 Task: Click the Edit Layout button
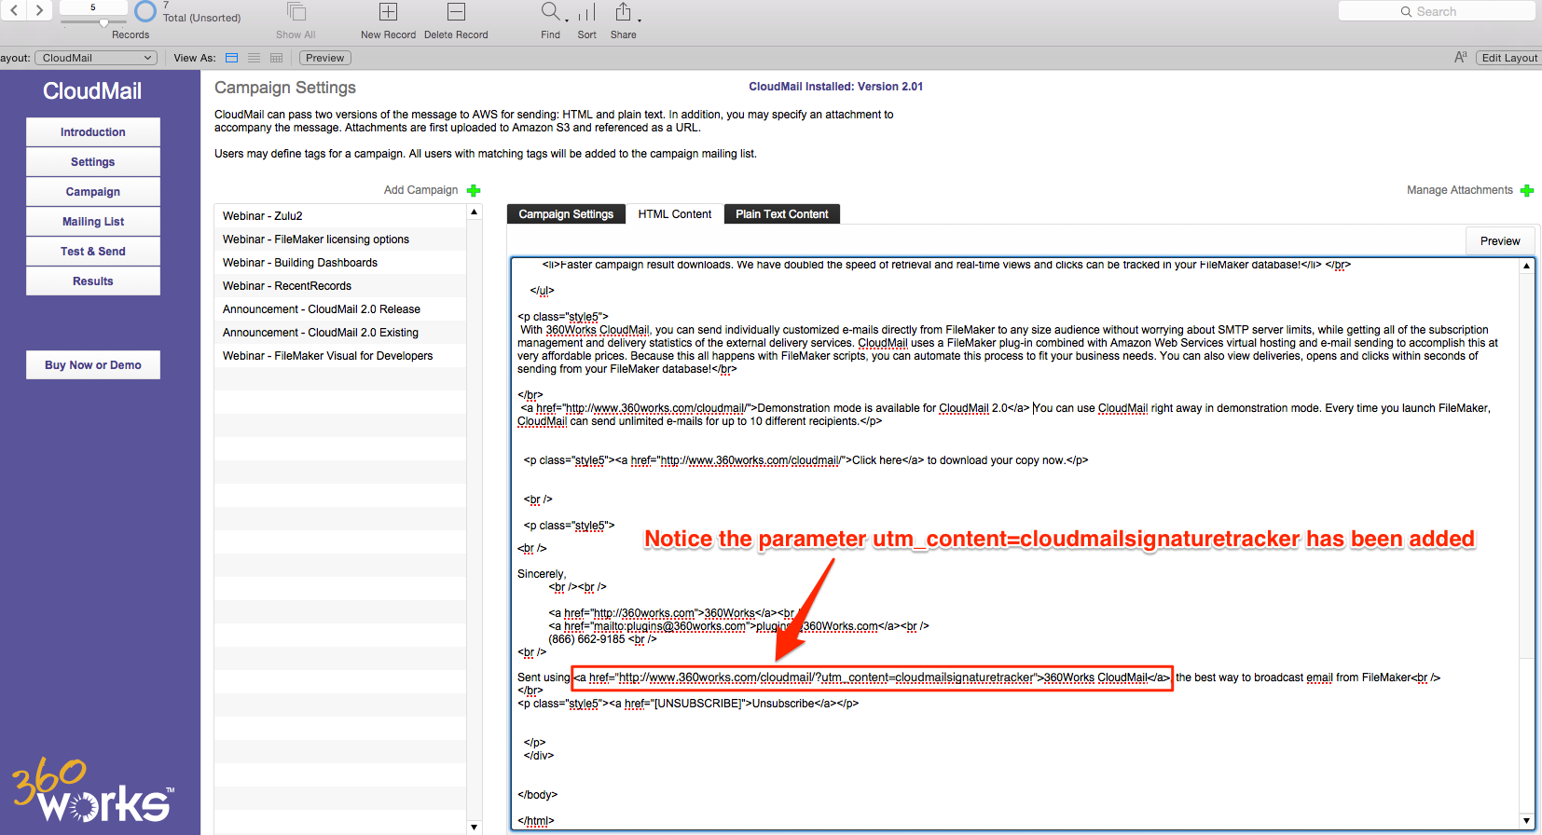pyautogui.click(x=1508, y=58)
